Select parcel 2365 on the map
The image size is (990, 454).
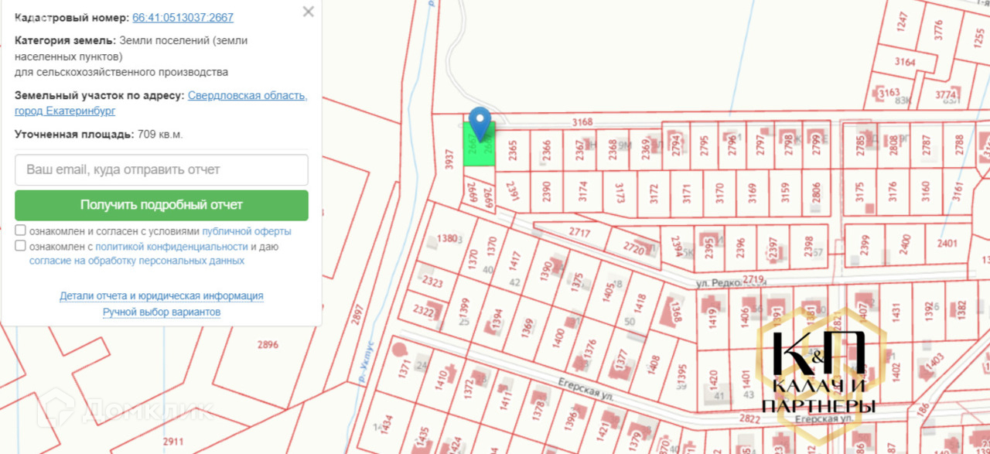click(512, 151)
